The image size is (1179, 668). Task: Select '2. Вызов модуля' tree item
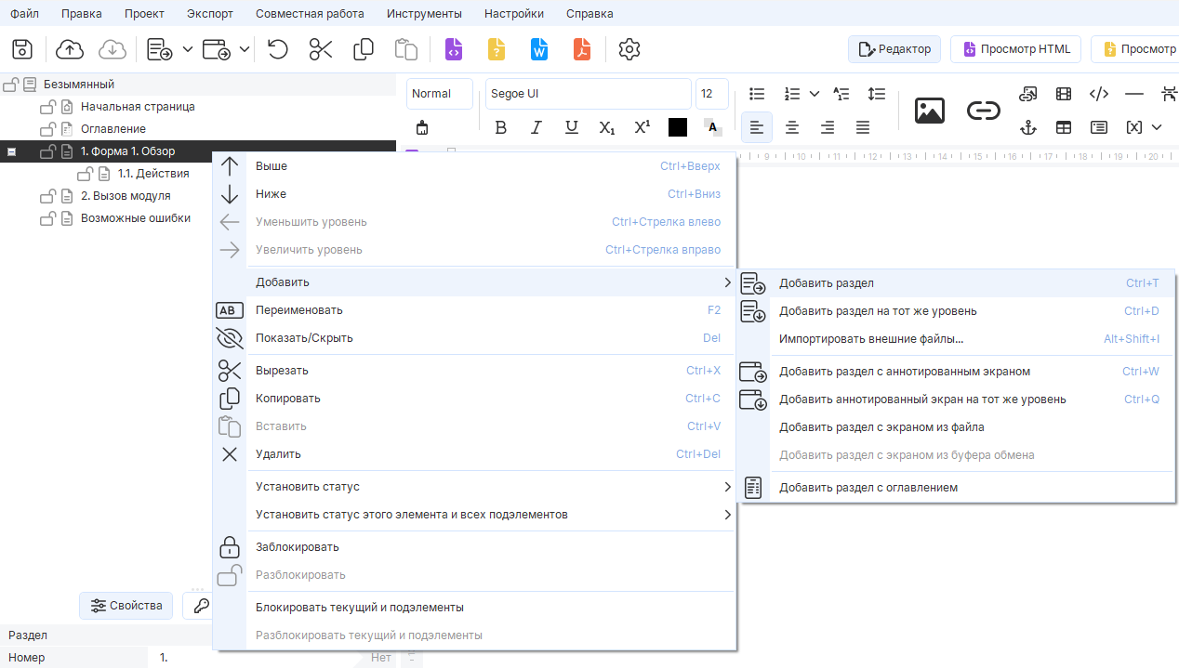(126, 196)
